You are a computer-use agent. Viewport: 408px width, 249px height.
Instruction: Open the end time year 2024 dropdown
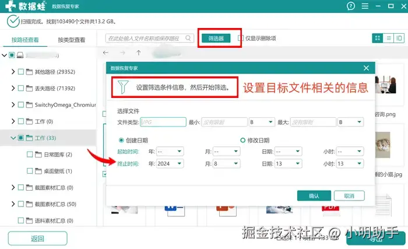170,163
